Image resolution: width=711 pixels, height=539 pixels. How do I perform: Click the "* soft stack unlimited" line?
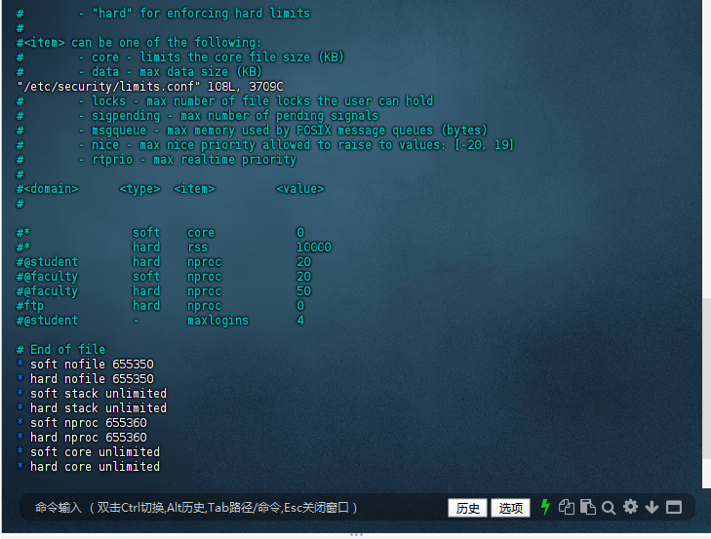coord(92,394)
